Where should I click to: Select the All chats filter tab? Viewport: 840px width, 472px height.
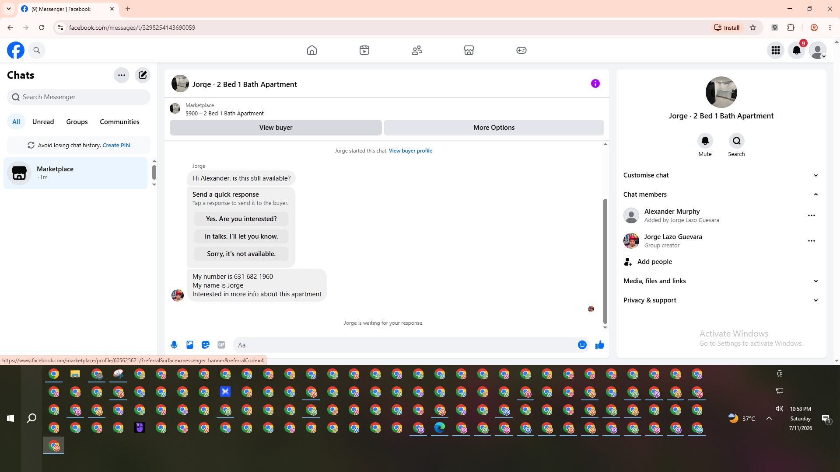[x=16, y=122]
